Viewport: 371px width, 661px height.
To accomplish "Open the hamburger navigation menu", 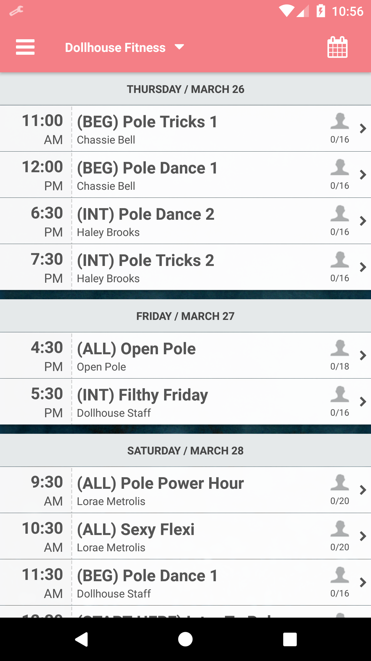I will 25,47.
